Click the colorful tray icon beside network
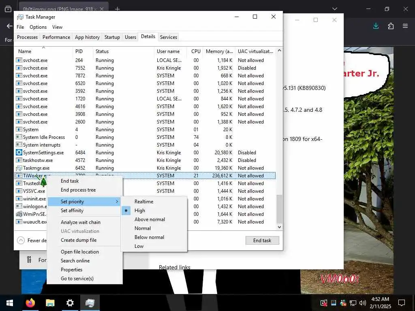The height and width of the screenshot is (311, 415). click(343, 303)
